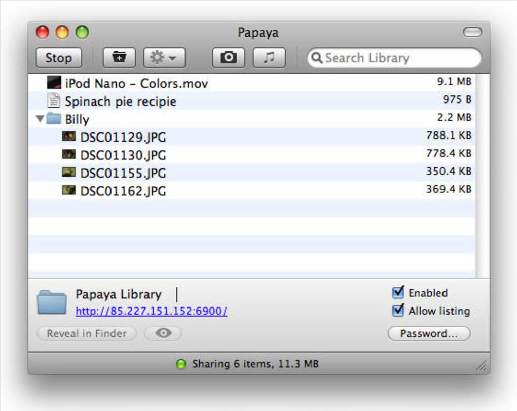Open the gear action dropdown menu
This screenshot has width=517, height=411.
pyautogui.click(x=164, y=58)
